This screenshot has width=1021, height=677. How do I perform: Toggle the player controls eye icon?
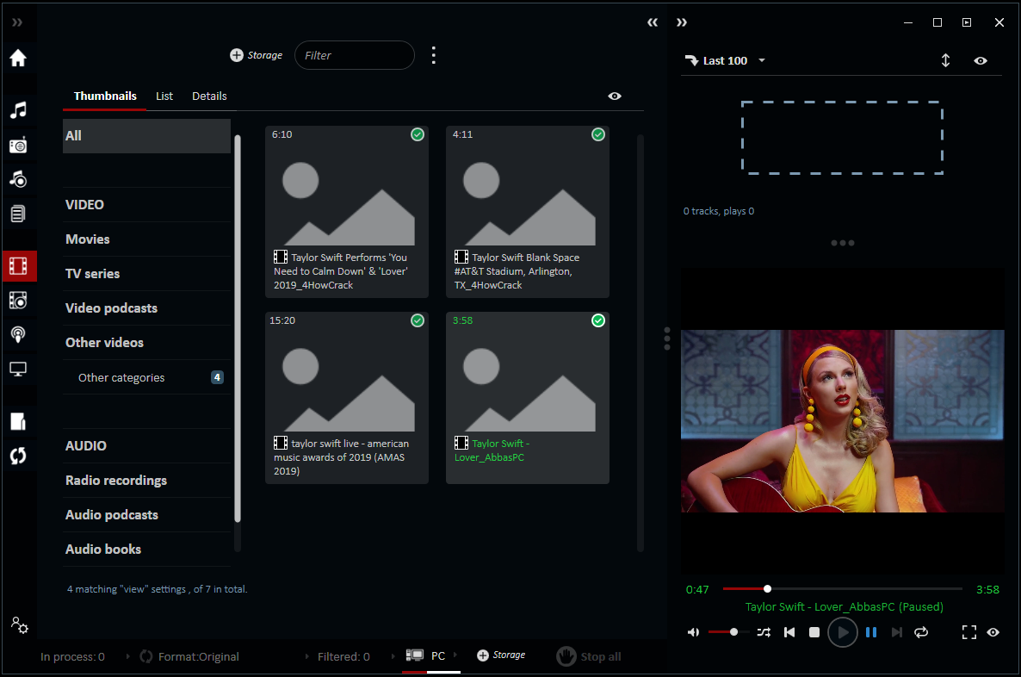(x=993, y=632)
